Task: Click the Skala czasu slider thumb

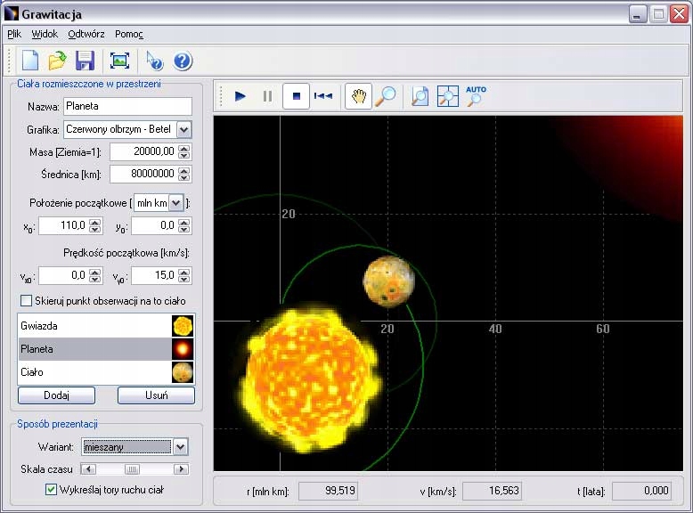Action: 132,468
